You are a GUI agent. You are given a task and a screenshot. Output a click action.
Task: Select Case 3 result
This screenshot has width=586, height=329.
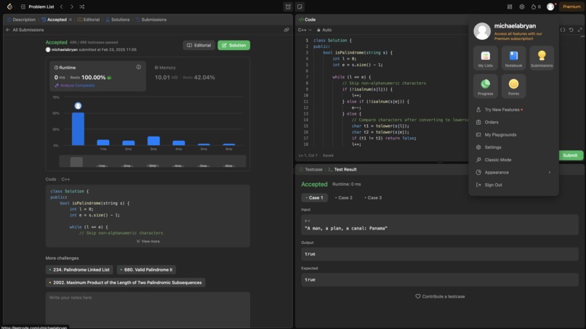click(x=373, y=198)
